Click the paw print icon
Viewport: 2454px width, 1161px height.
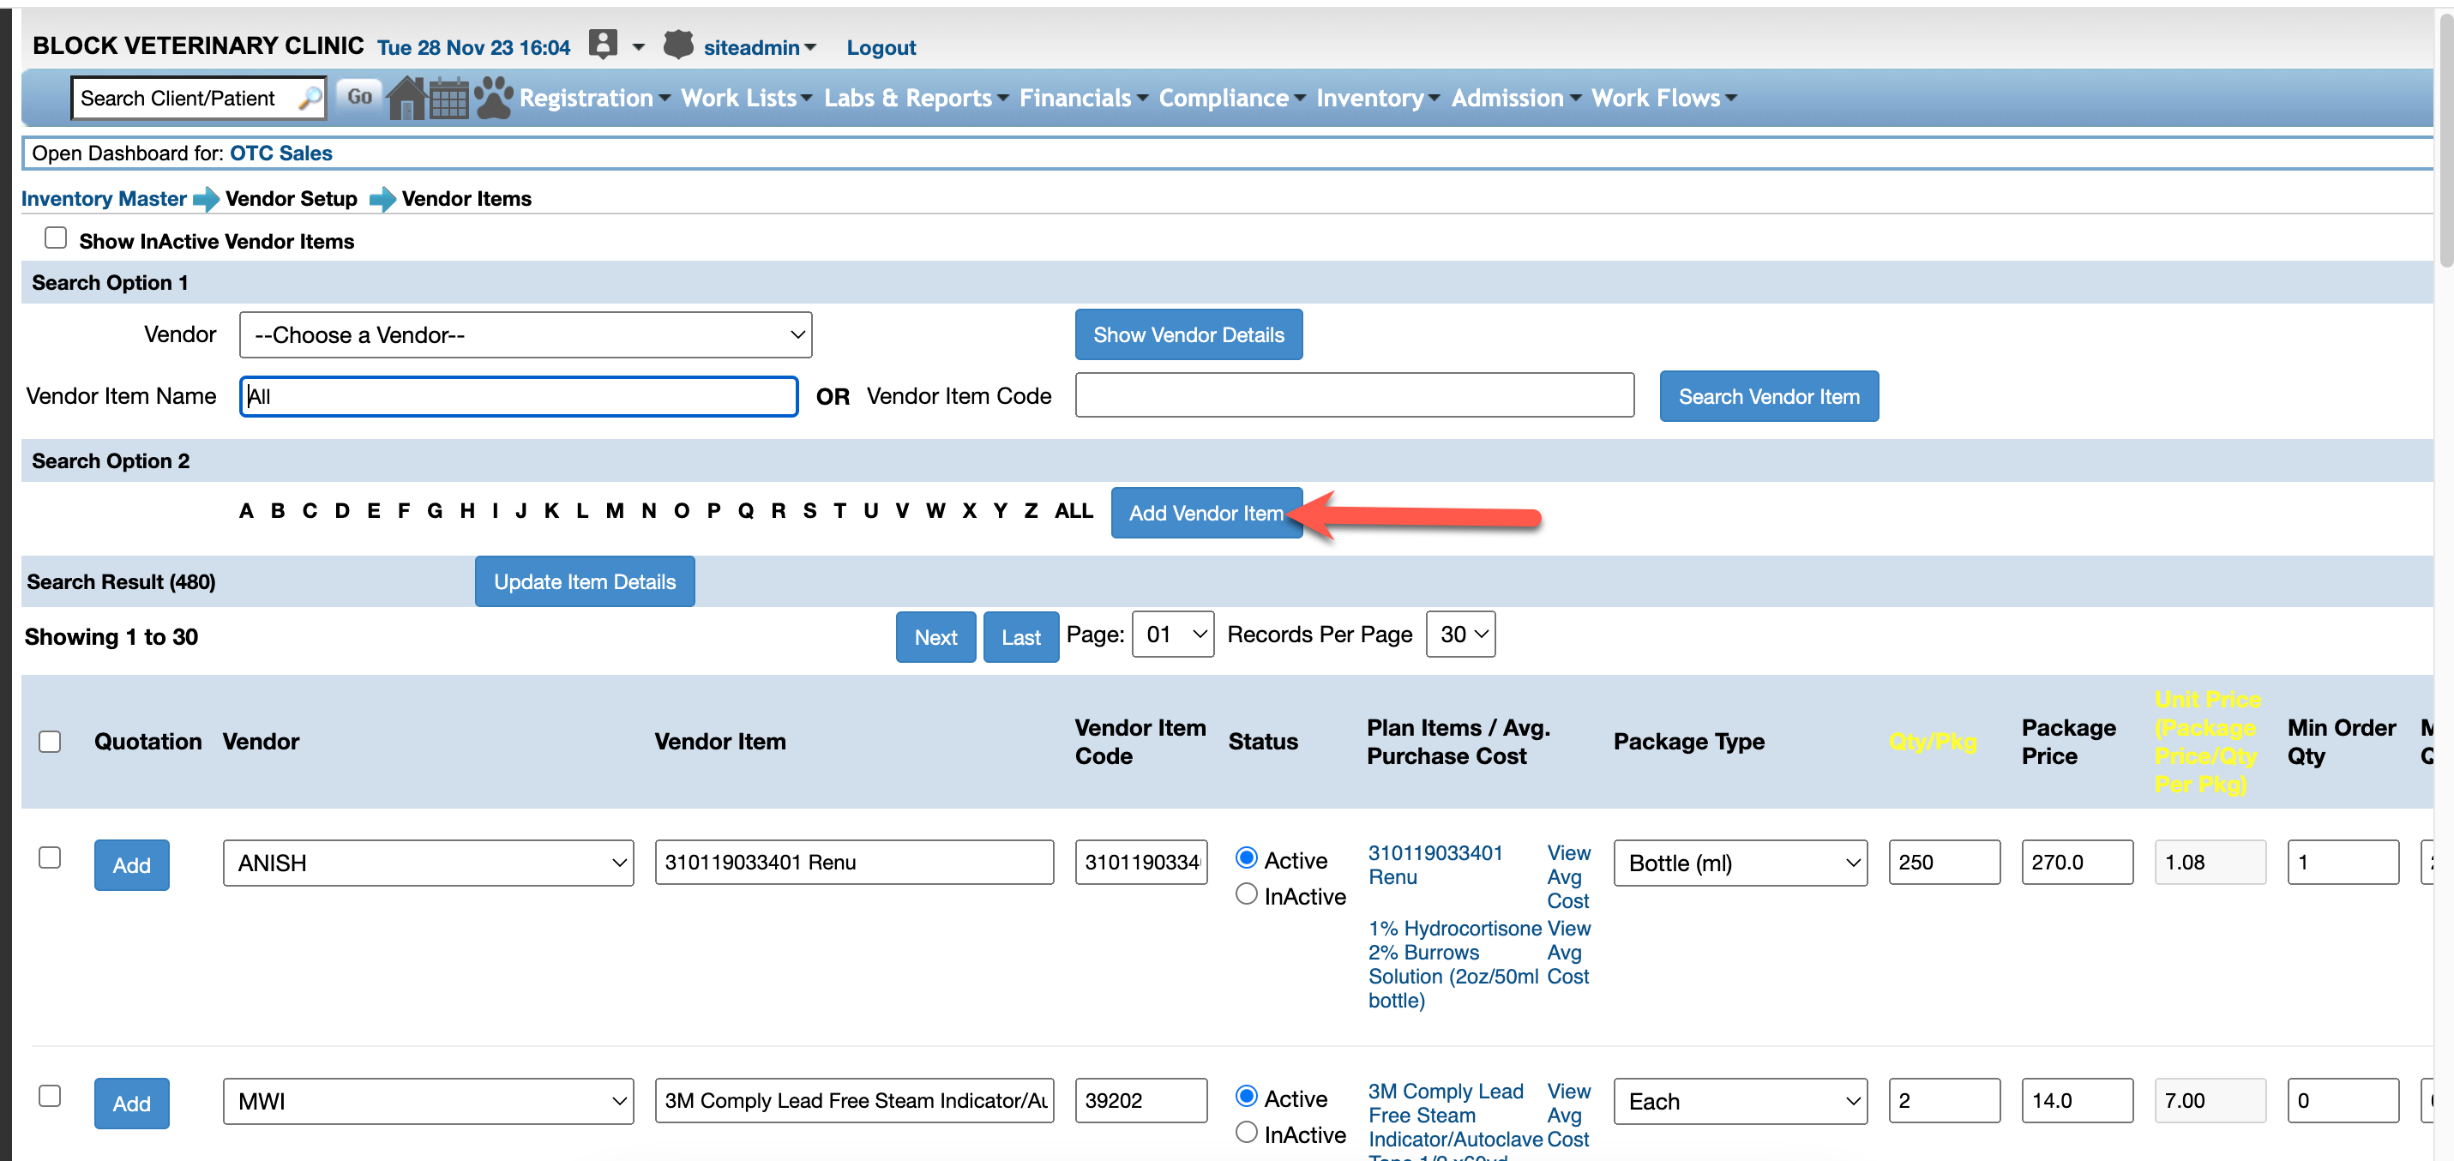pos(494,97)
